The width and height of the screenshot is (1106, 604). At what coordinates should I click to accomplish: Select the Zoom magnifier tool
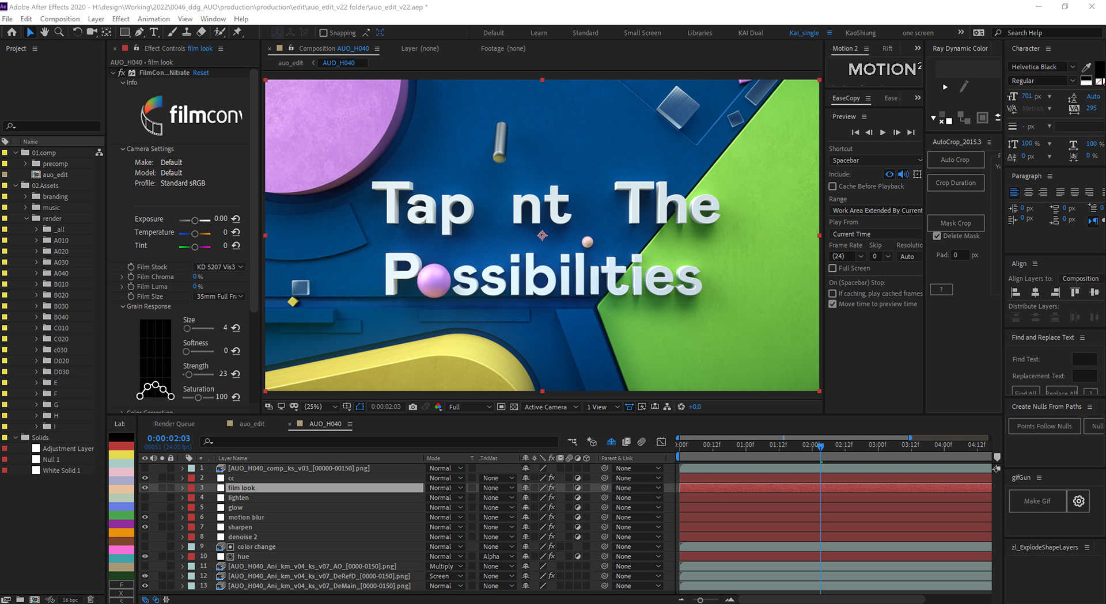(x=59, y=32)
